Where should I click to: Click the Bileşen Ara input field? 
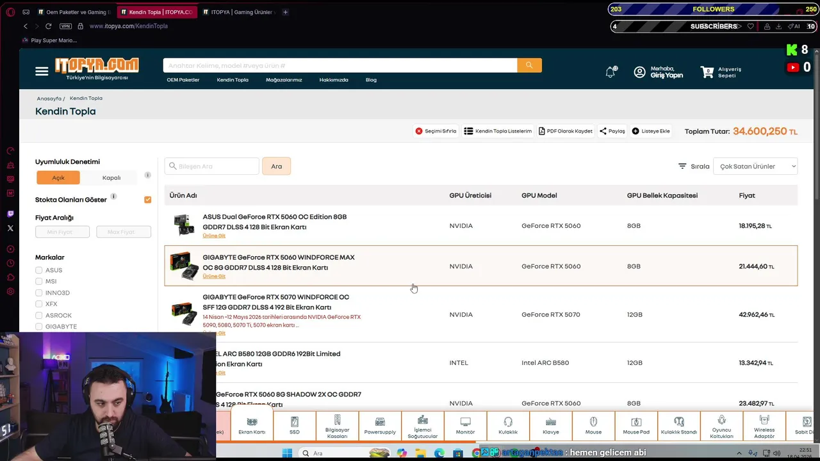212,166
